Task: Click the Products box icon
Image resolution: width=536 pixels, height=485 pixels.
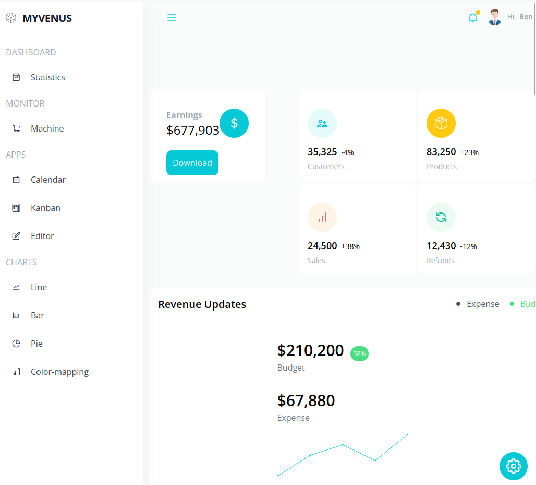Action: (441, 123)
